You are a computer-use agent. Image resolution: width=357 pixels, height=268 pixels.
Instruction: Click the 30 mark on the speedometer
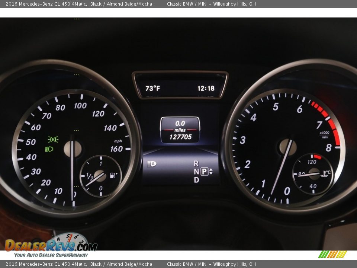pyautogui.click(x=36, y=171)
